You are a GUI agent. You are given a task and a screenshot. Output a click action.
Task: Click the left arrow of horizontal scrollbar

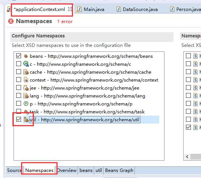click(187, 156)
